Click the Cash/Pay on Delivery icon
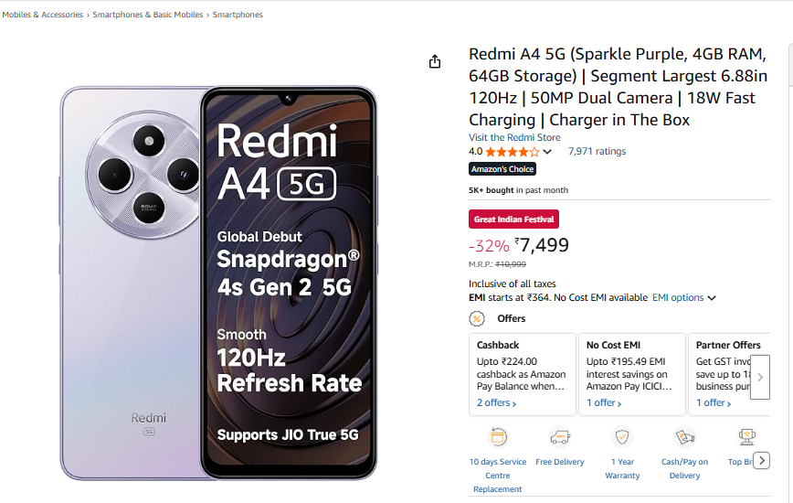The image size is (793, 503). coord(684,437)
